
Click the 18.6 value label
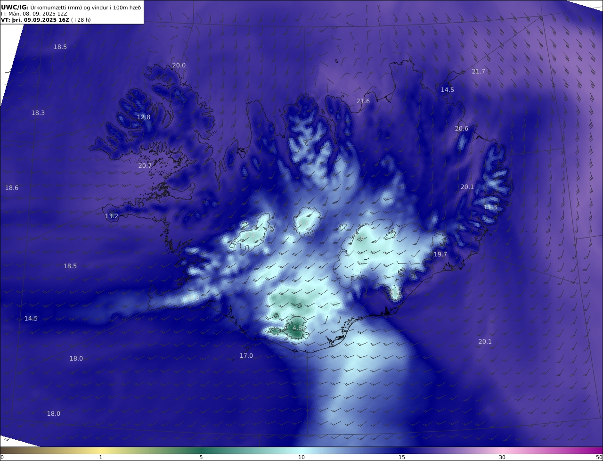click(x=12, y=188)
